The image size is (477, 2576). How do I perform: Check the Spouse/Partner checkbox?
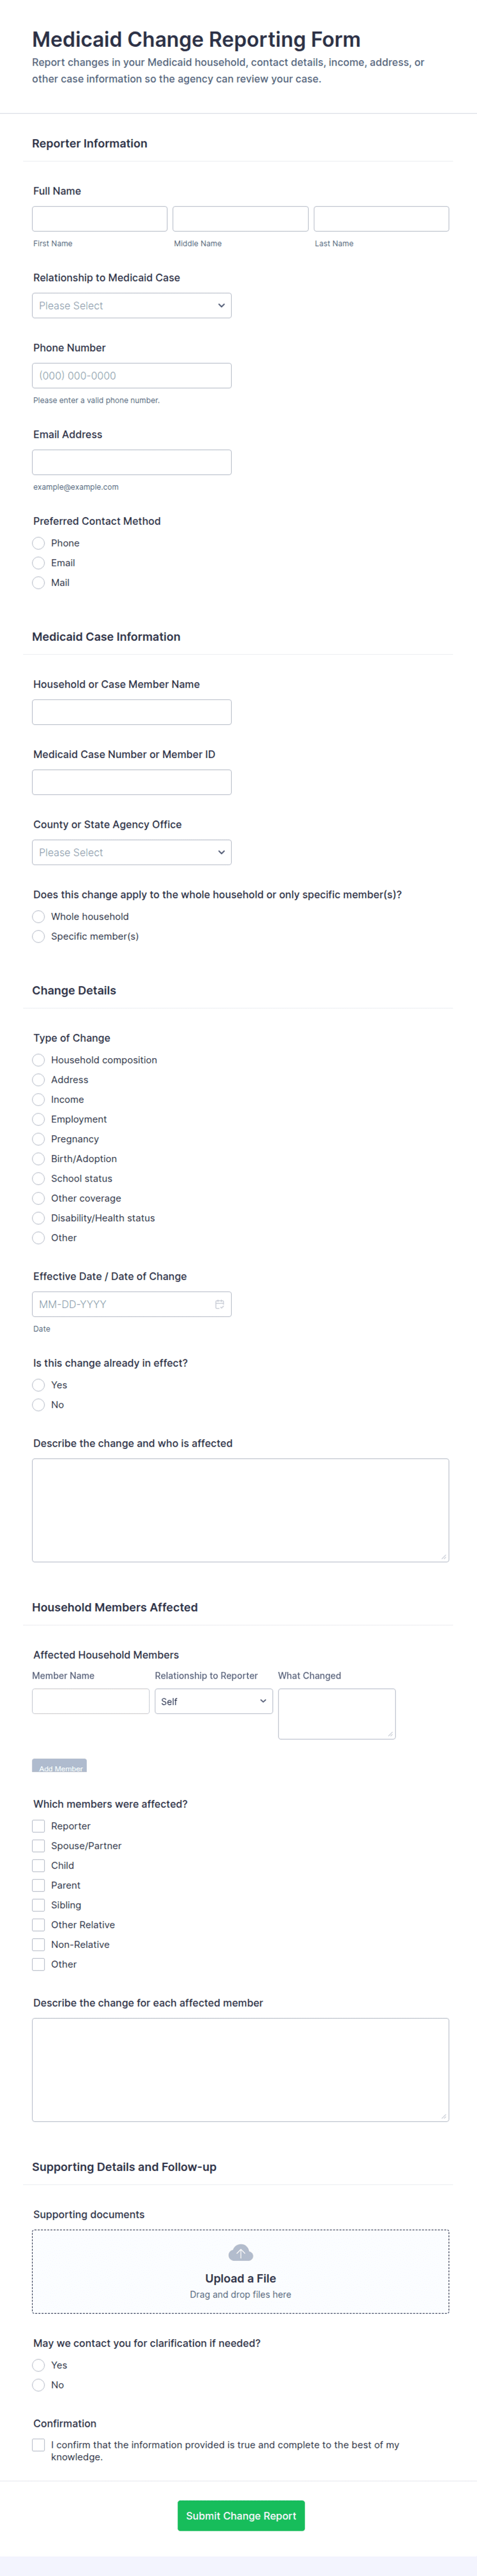pyautogui.click(x=39, y=1846)
